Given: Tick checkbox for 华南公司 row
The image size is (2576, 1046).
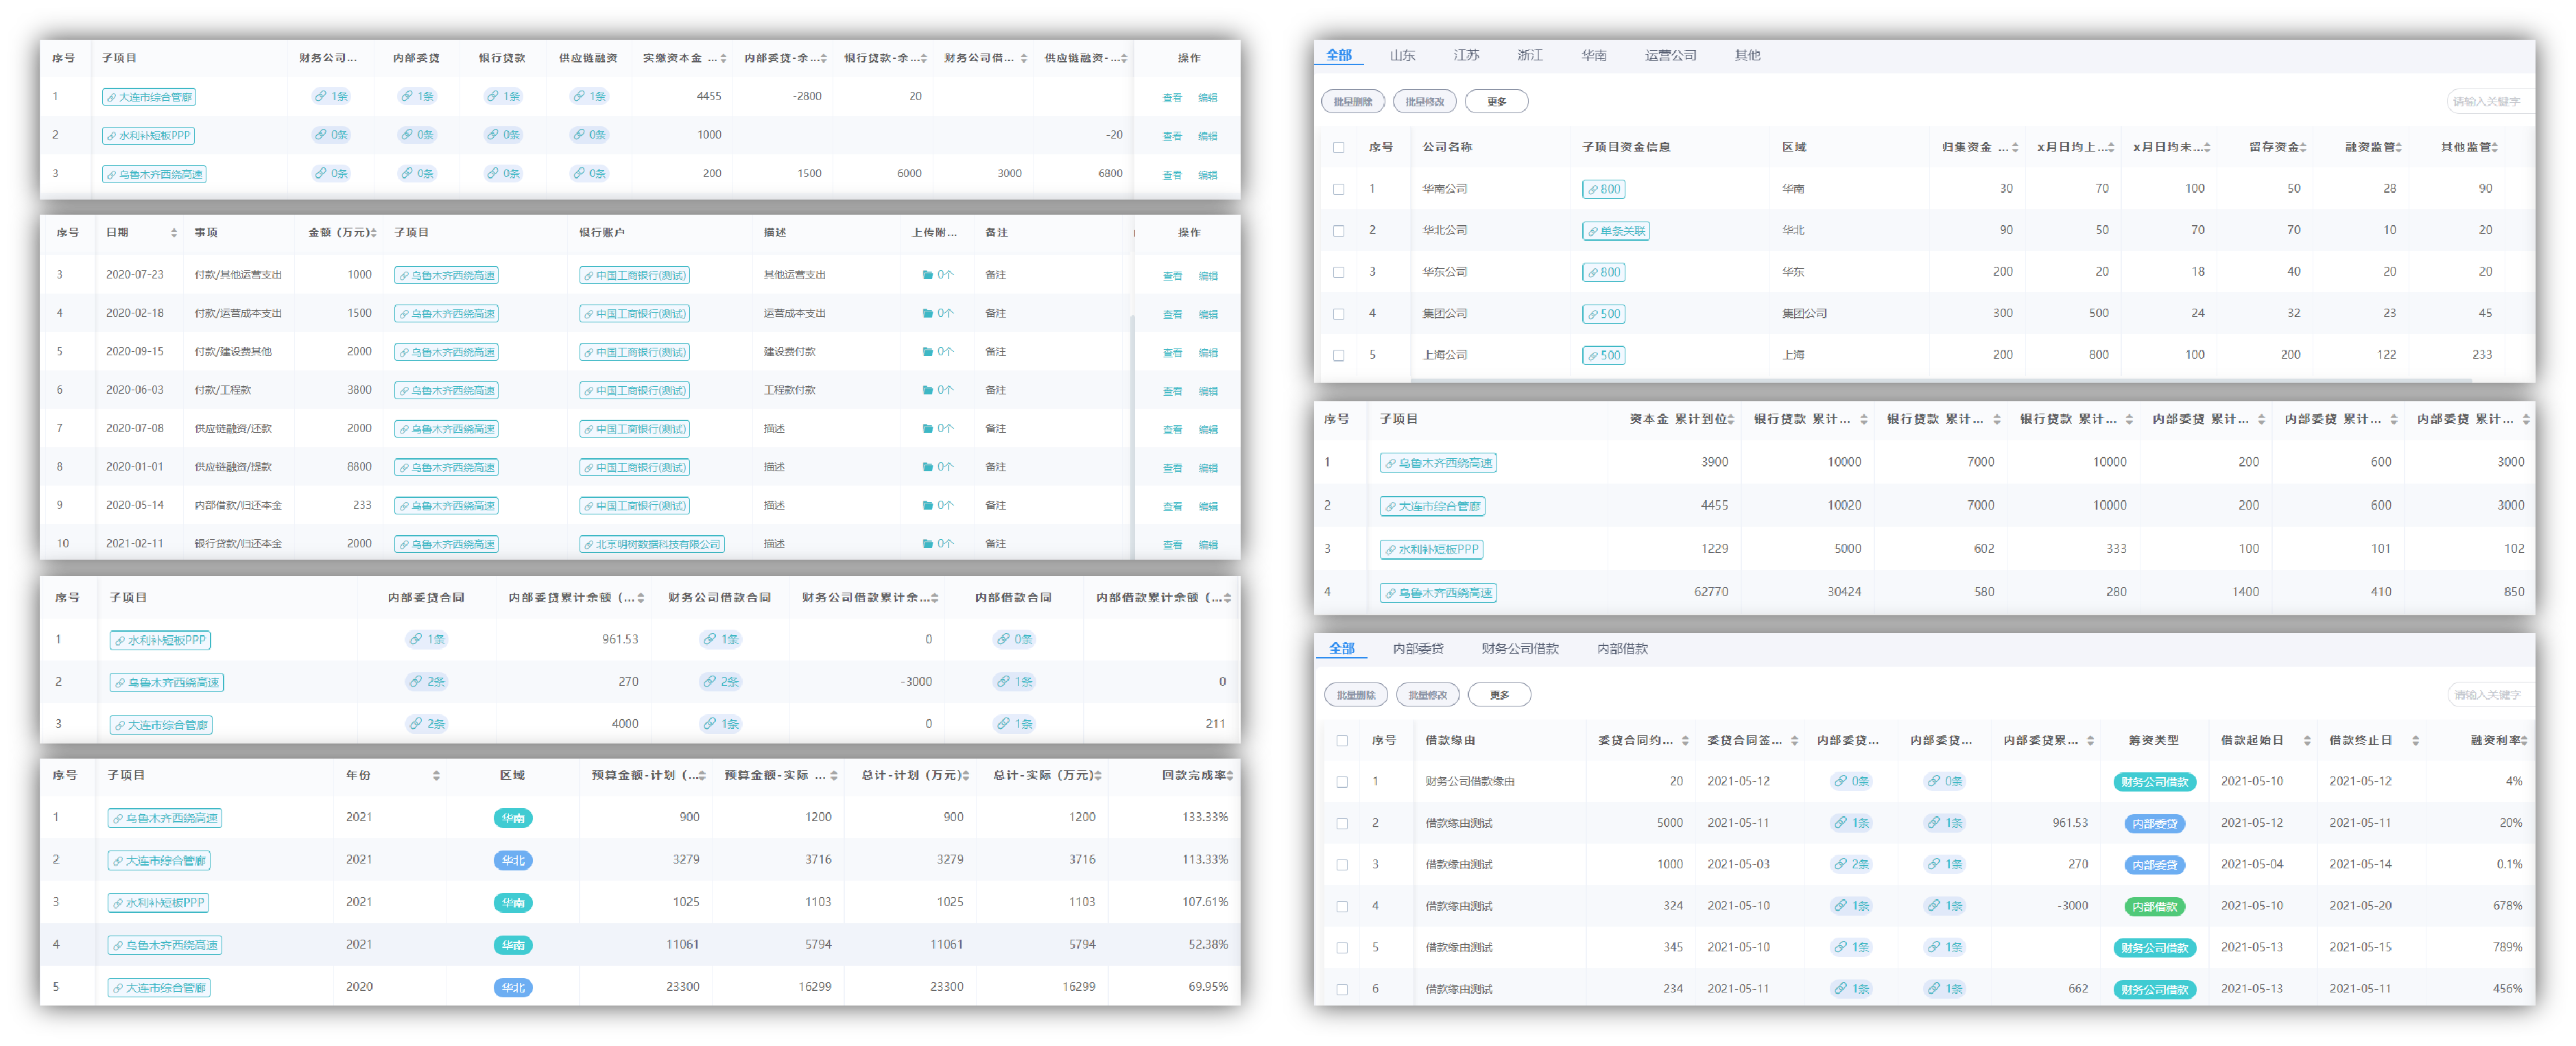Looking at the screenshot, I should (1338, 189).
